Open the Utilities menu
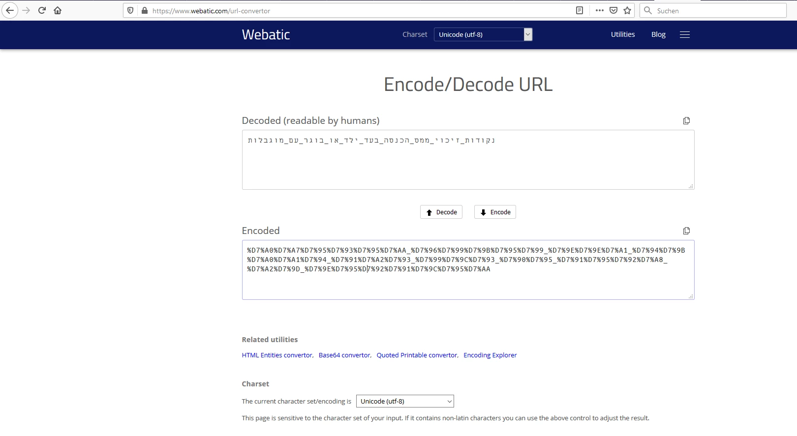Screen dimensions: 797x436 click(x=623, y=34)
